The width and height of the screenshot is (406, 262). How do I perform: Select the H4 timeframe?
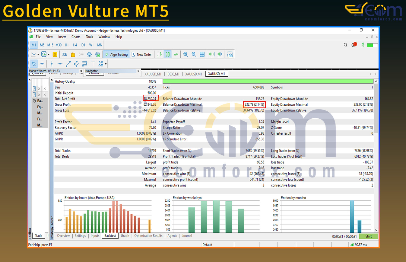pos(75,45)
